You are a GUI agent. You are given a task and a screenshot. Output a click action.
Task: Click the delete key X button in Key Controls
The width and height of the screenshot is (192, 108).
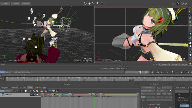click(x=170, y=91)
